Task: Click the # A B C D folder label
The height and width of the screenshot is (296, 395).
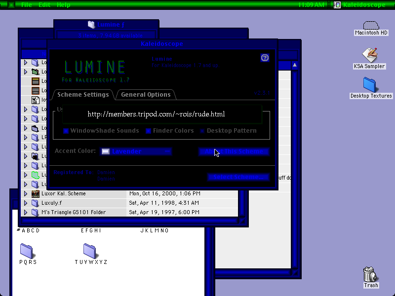Action: pyautogui.click(x=28, y=230)
